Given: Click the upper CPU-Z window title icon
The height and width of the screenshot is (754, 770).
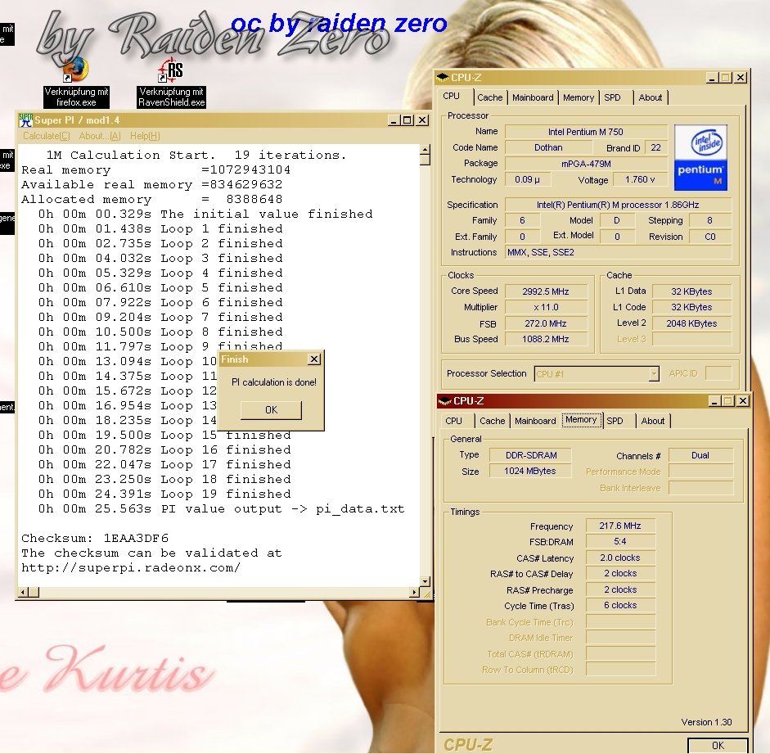Looking at the screenshot, I should click(443, 77).
